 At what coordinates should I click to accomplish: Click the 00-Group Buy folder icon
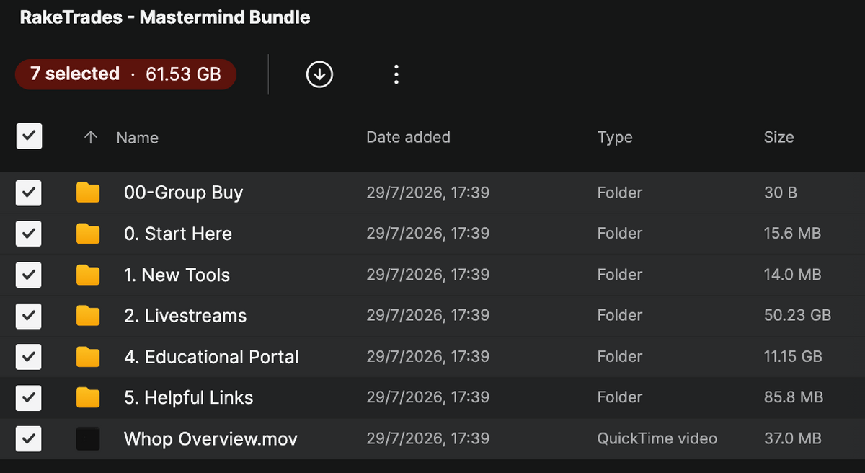[x=88, y=193]
